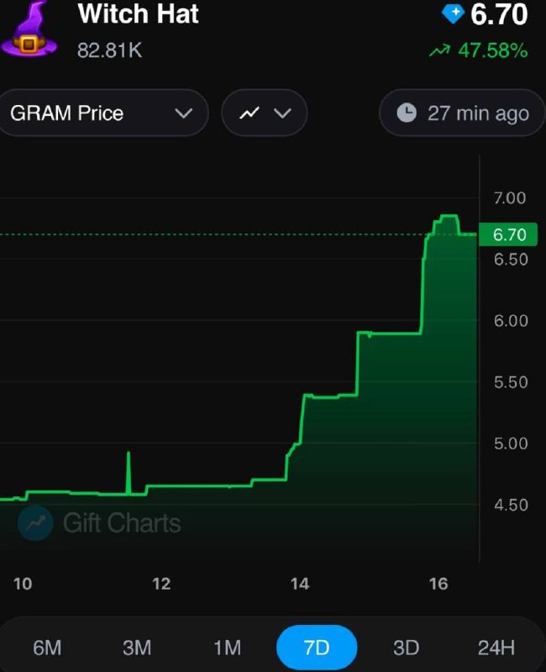Switch to the 24H range

coord(496,648)
